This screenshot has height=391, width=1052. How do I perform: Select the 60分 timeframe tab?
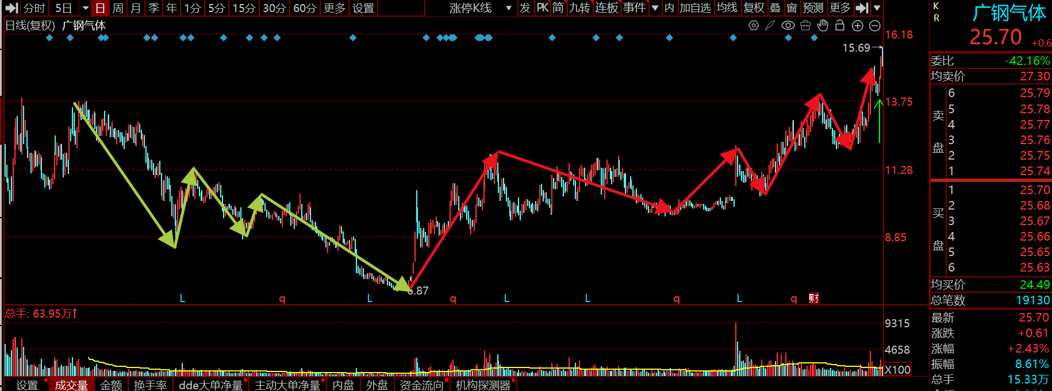tap(305, 8)
